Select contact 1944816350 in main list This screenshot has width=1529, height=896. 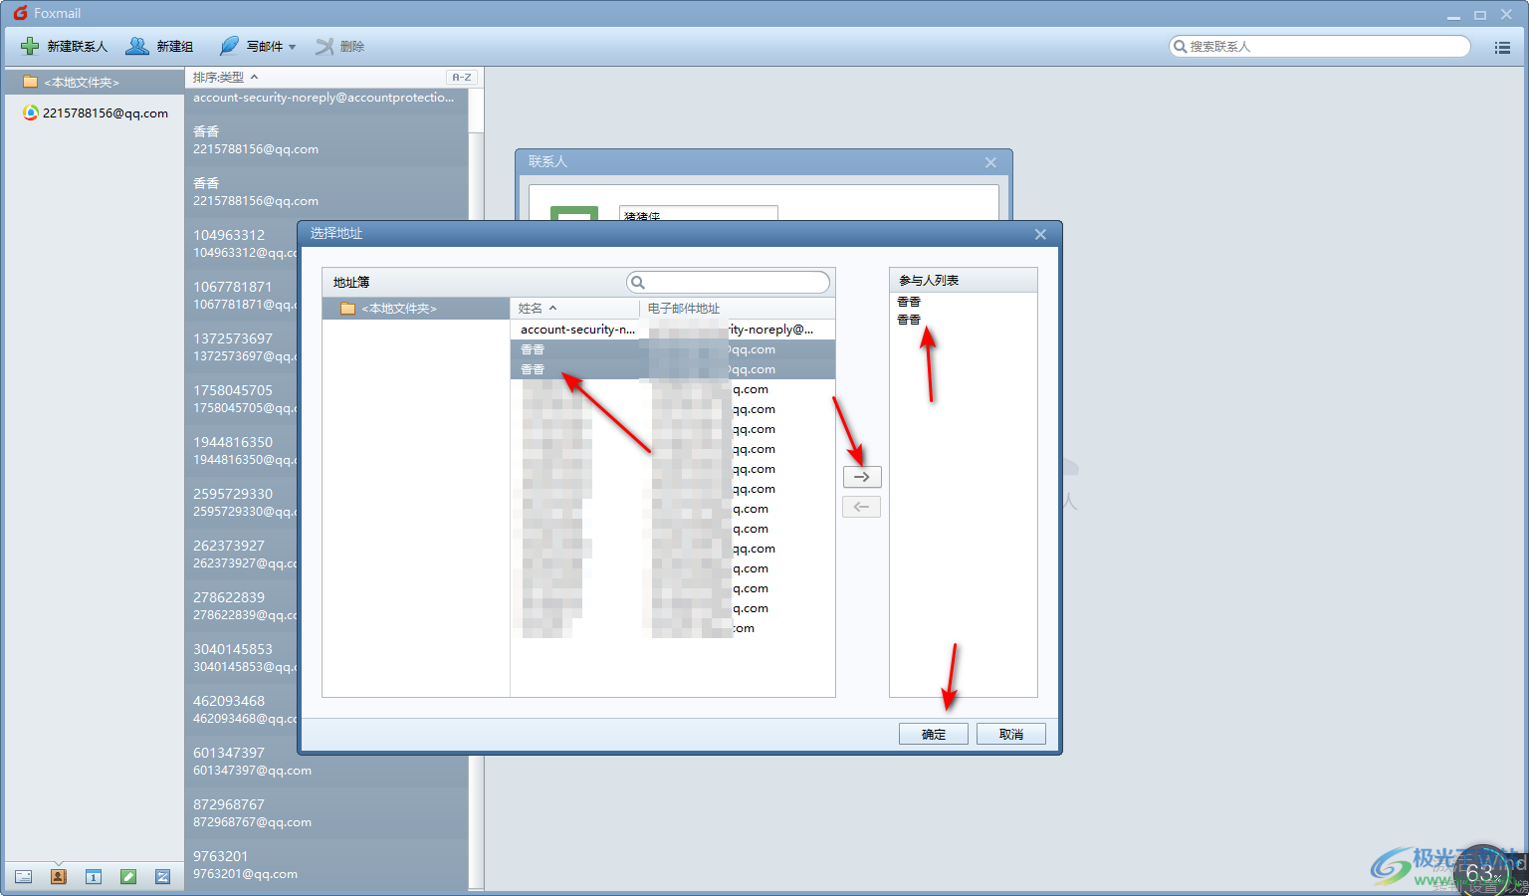(x=241, y=450)
